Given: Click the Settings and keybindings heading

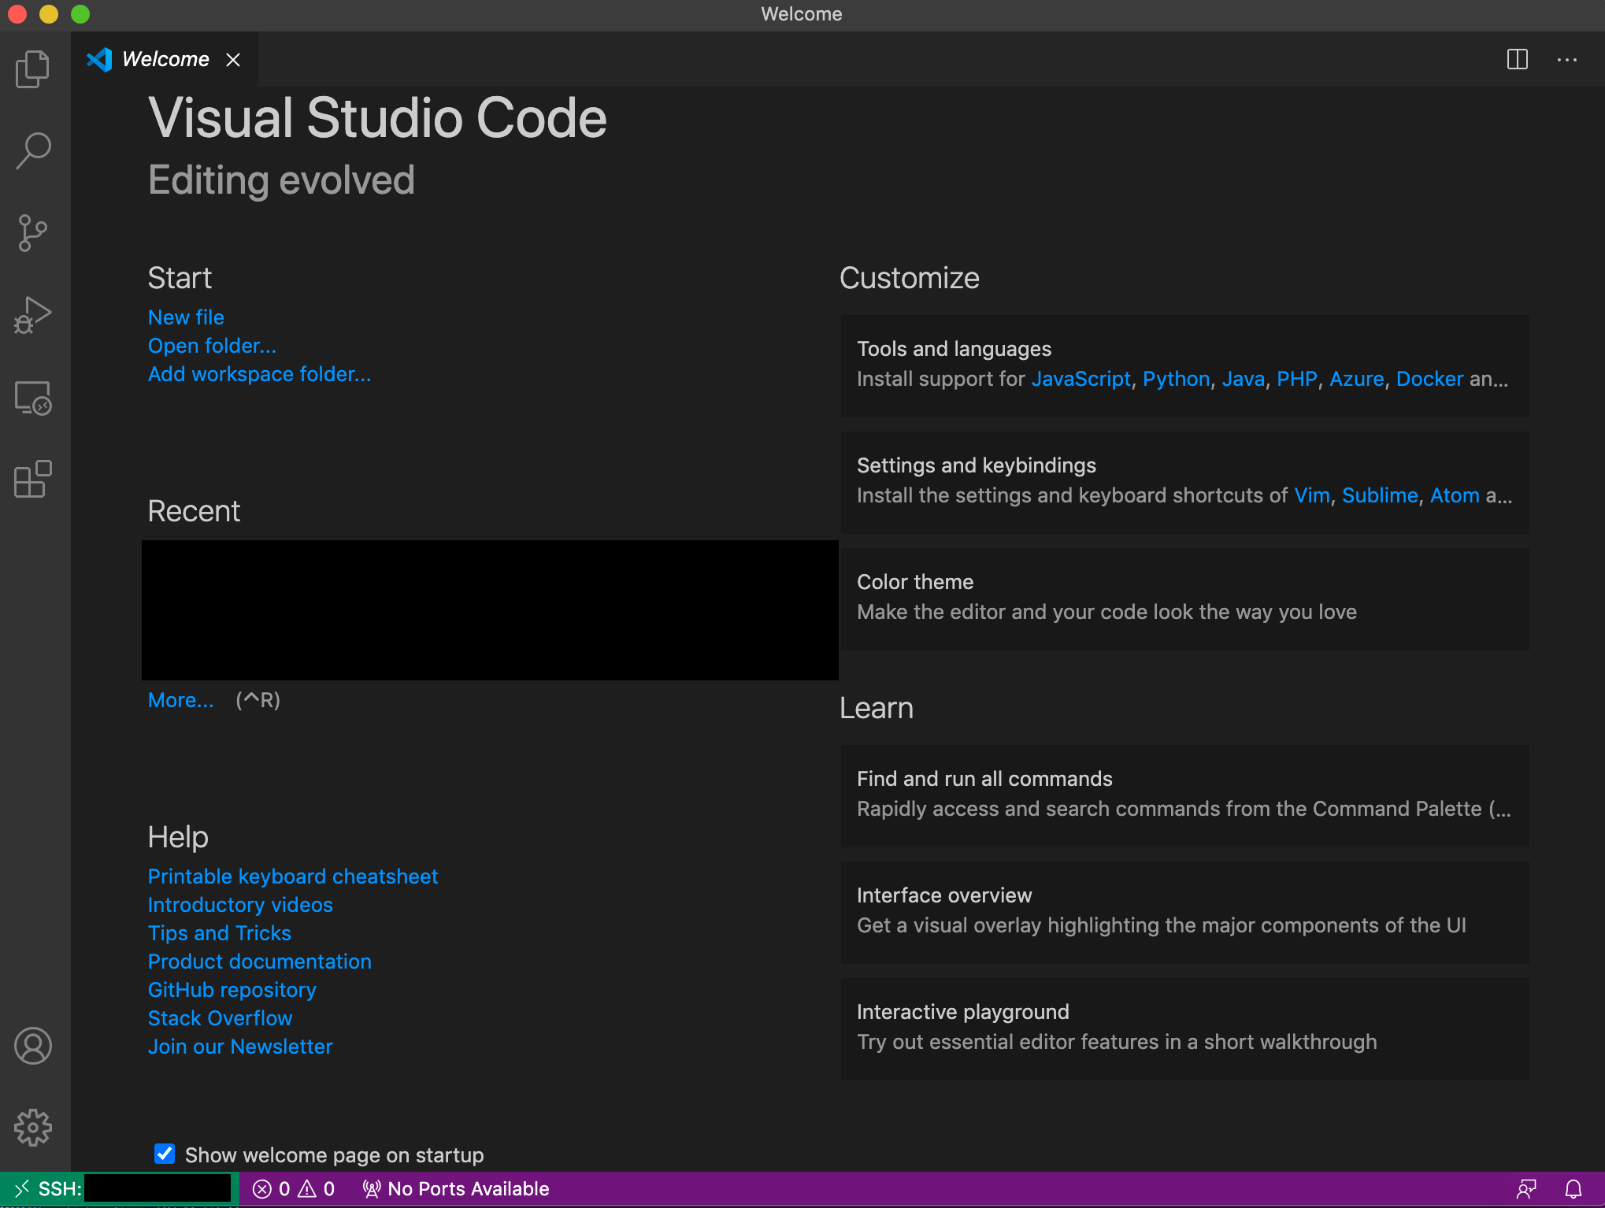Looking at the screenshot, I should coord(977,465).
